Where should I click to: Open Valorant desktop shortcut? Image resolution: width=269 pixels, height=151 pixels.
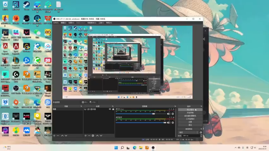coord(27,34)
